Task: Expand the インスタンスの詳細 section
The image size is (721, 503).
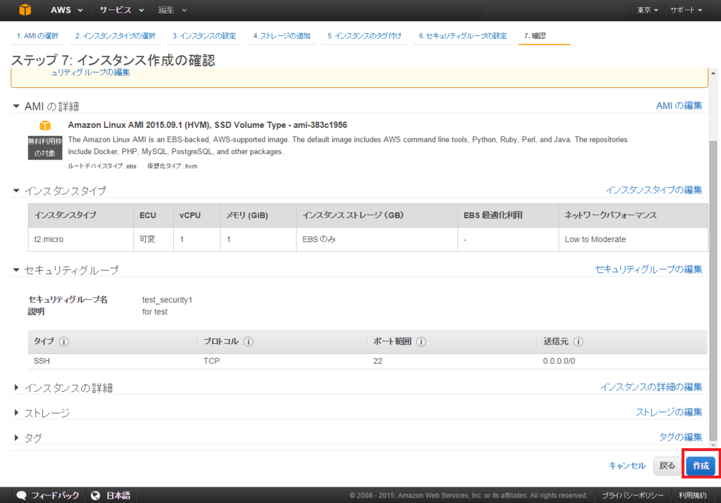Action: (16, 388)
